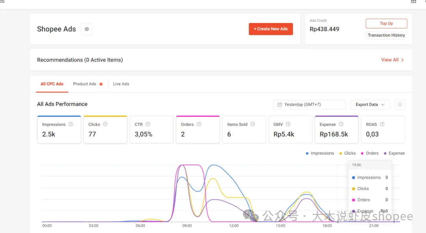
Task: Toggle the Orders metric card
Action: tap(198, 130)
